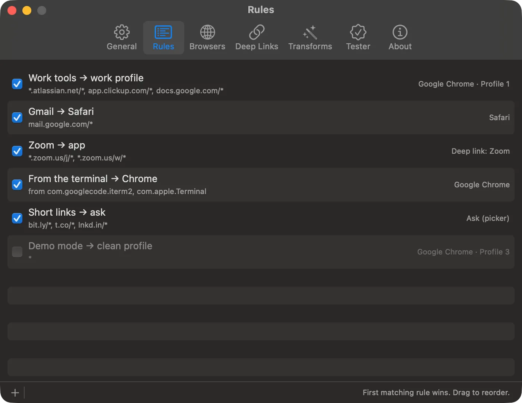Open the General settings gear tab
The image size is (522, 403).
pyautogui.click(x=122, y=38)
